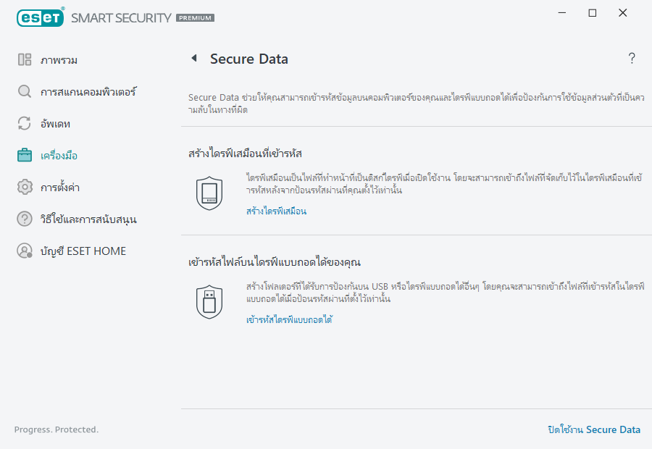Click the help question-mark sidebar icon
The height and width of the screenshot is (449, 652).
[25, 219]
